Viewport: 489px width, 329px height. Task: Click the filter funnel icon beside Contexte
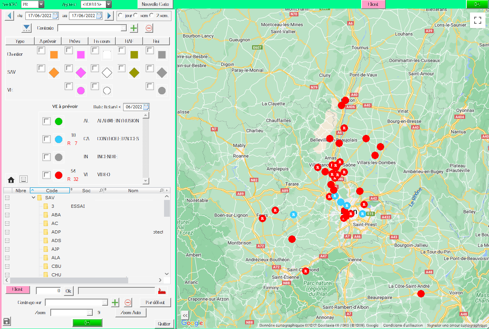pyautogui.click(x=26, y=28)
